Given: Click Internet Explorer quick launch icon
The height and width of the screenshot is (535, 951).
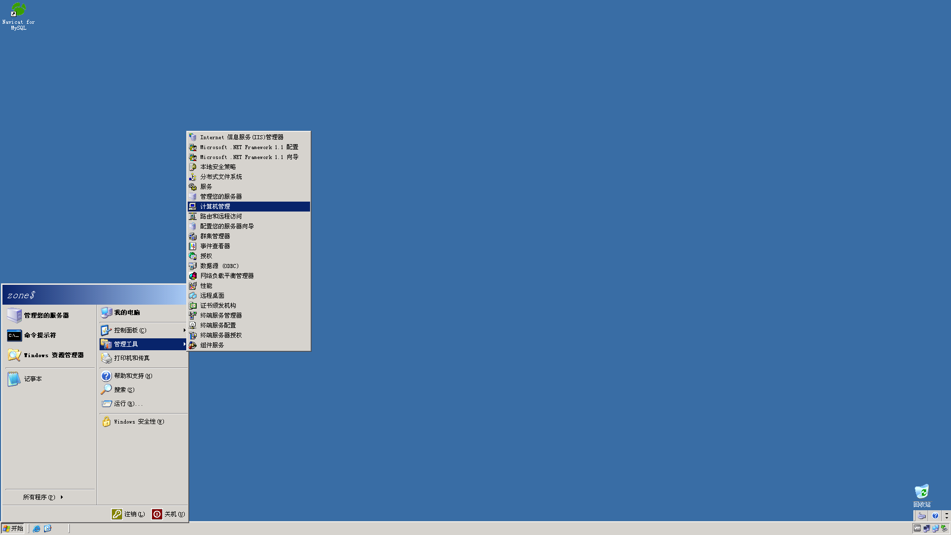Looking at the screenshot, I should [37, 529].
